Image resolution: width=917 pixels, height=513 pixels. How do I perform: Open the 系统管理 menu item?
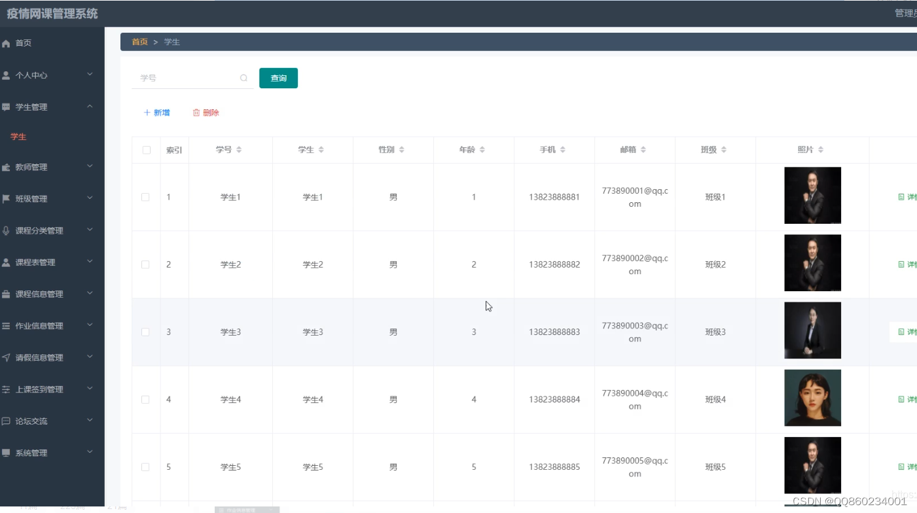click(x=52, y=453)
